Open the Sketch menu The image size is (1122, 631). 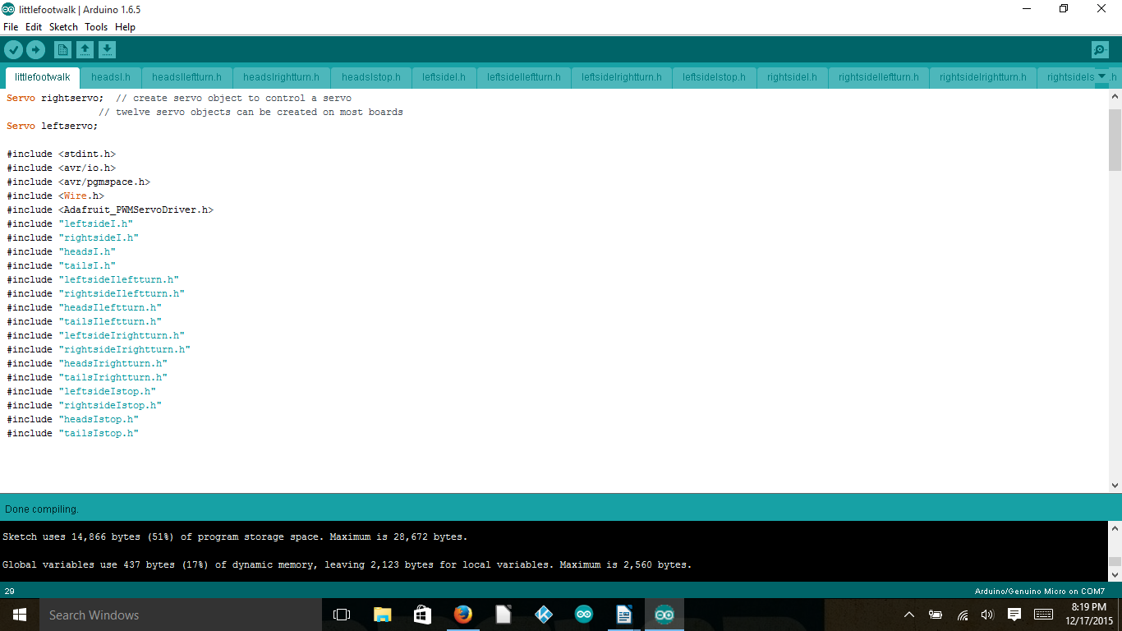tap(63, 27)
